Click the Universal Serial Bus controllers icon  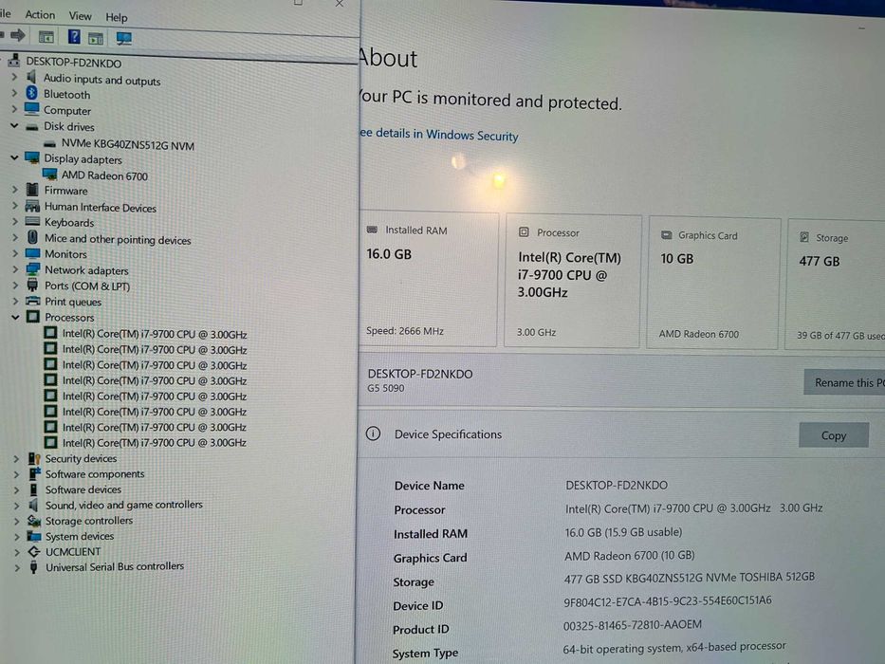click(x=34, y=566)
